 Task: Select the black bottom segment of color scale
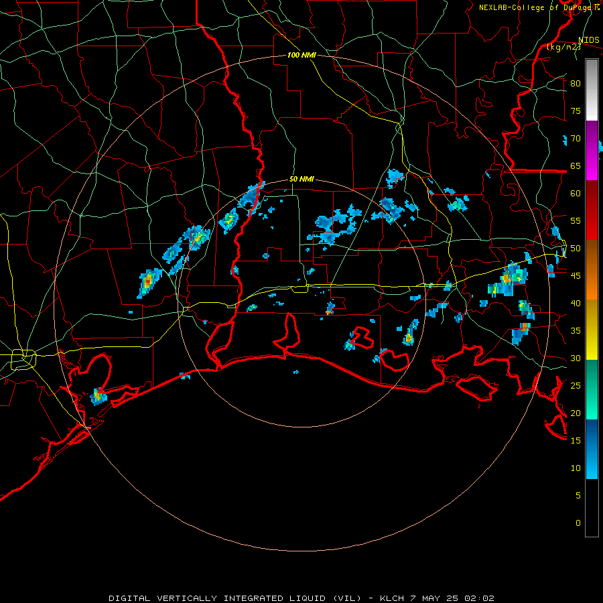tap(592, 508)
